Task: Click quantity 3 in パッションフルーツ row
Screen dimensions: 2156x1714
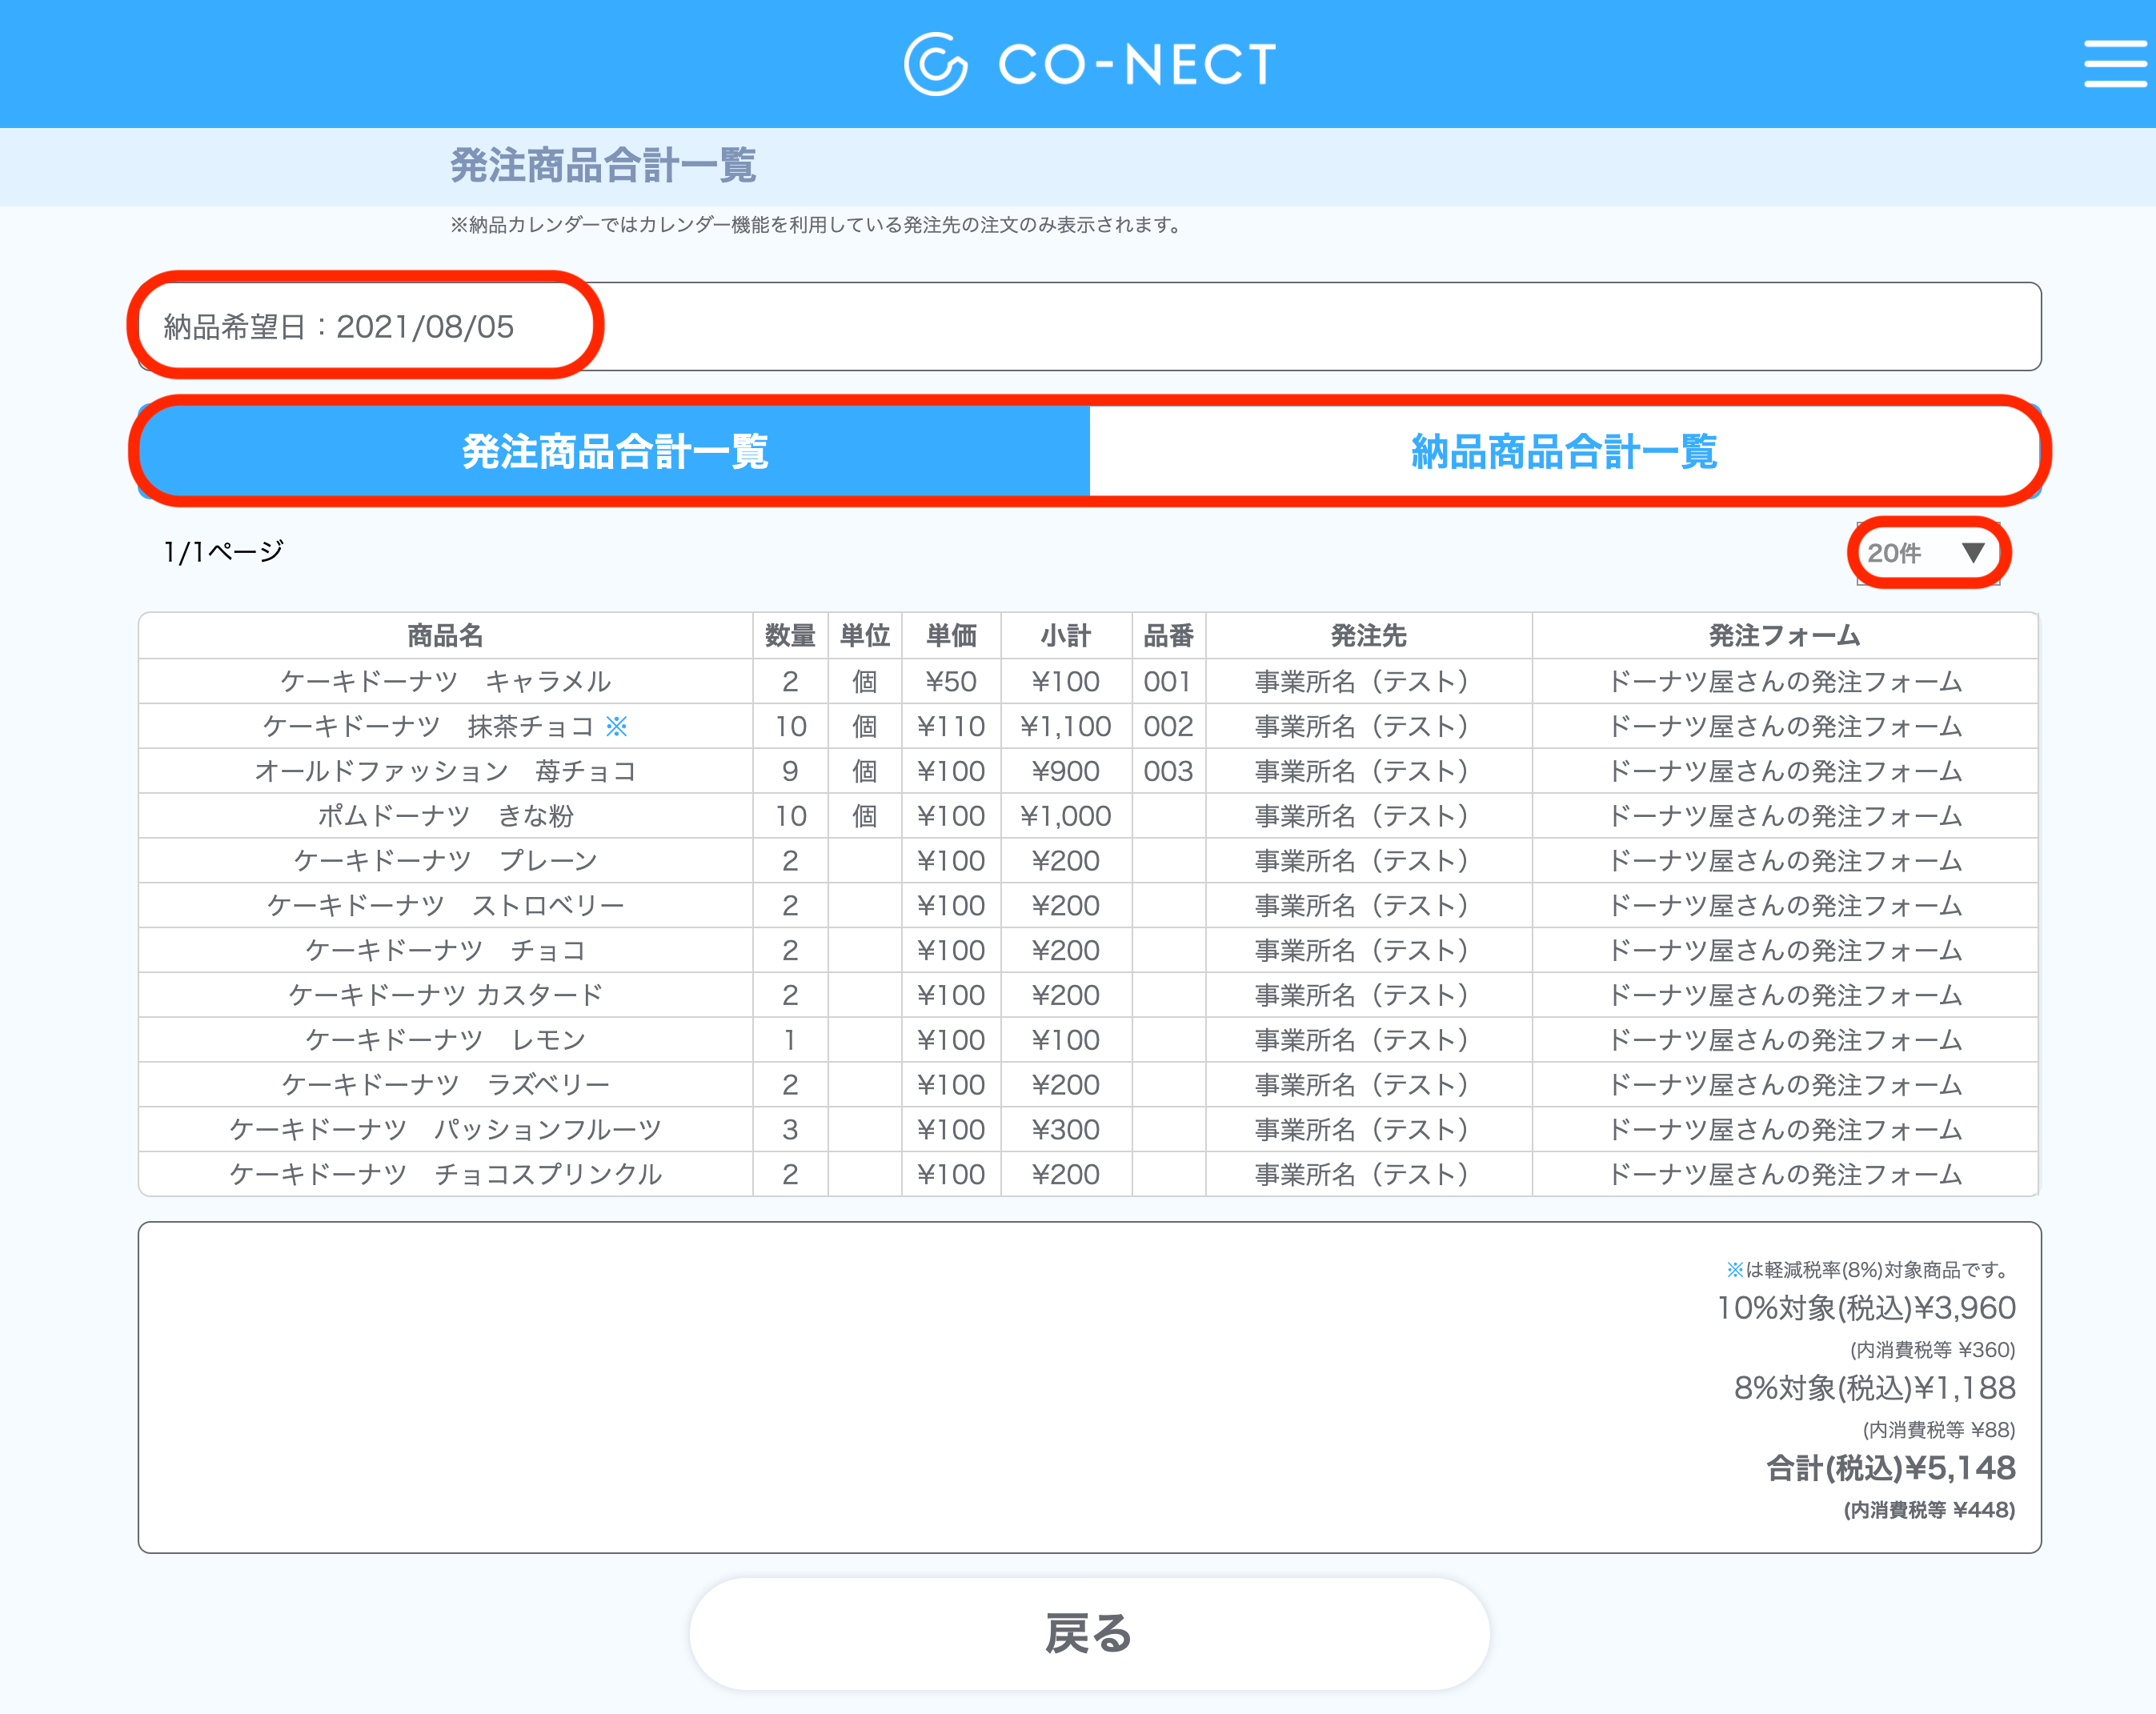Action: tap(790, 1129)
